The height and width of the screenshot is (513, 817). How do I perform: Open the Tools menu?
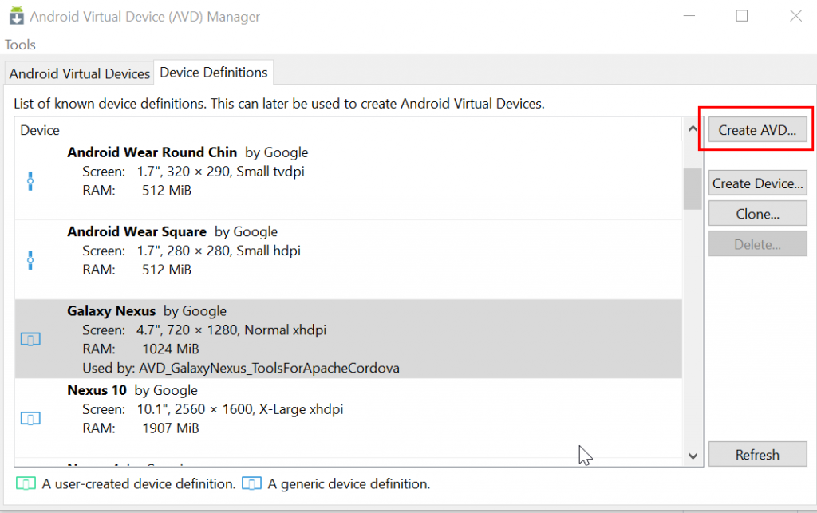coord(20,45)
